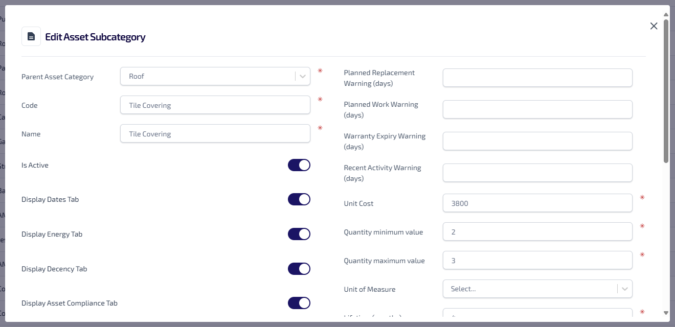Toggle the Is Active switch
Viewport: 675px width, 327px height.
(x=299, y=165)
